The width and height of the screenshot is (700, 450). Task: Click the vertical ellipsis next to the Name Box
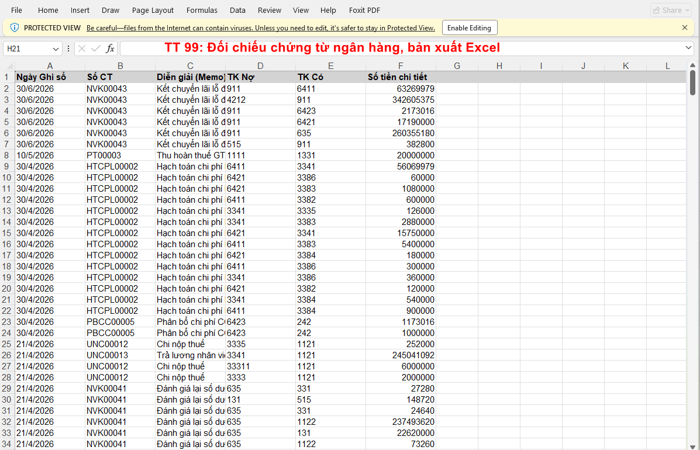pos(68,49)
